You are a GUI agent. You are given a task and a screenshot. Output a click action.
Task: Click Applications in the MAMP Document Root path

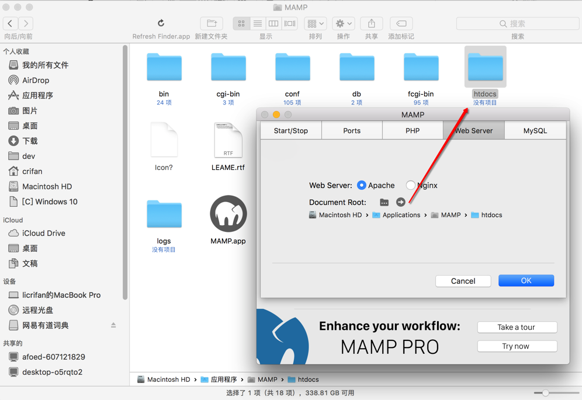(396, 215)
